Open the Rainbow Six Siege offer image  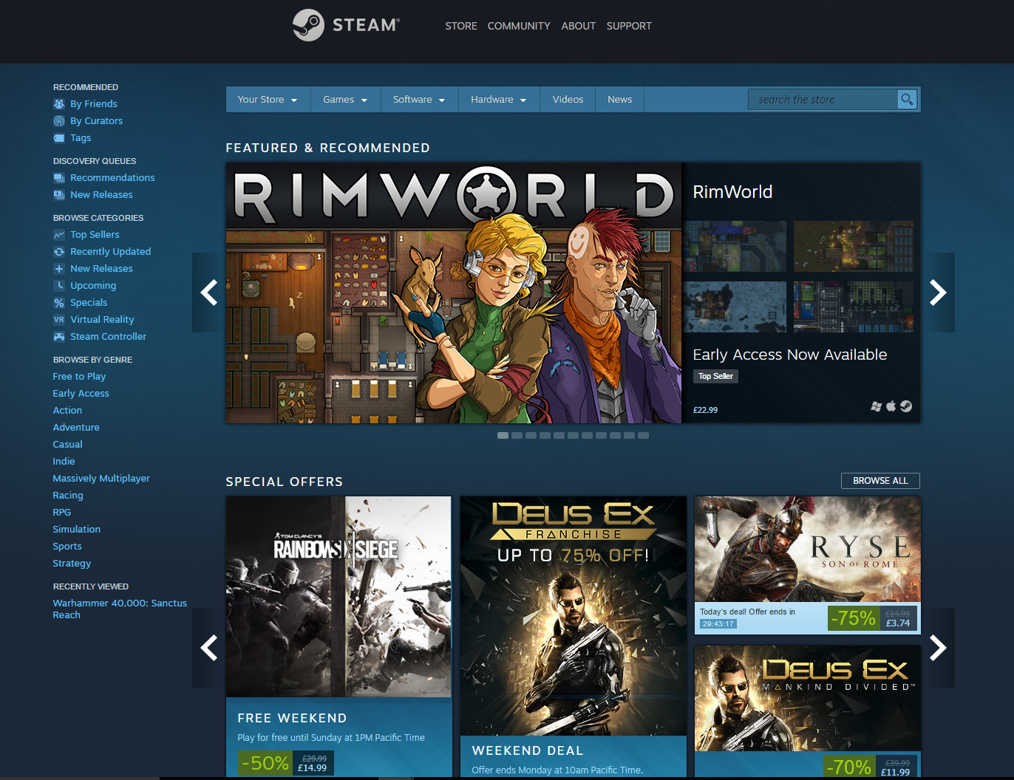(338, 597)
